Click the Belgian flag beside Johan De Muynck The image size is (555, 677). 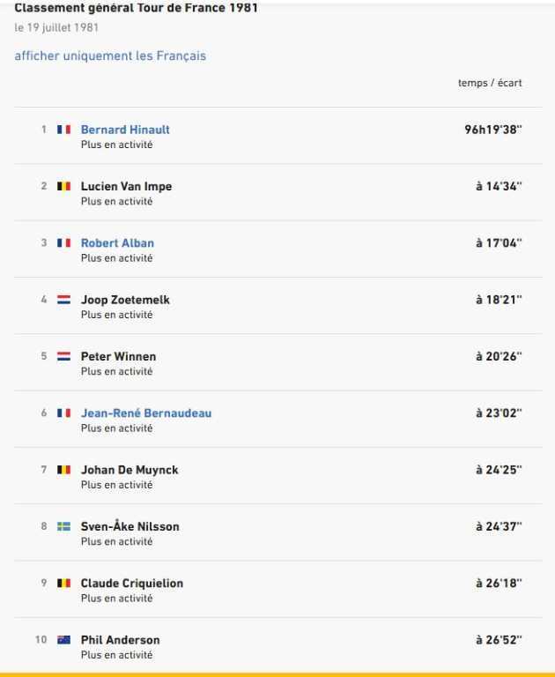[x=63, y=470]
